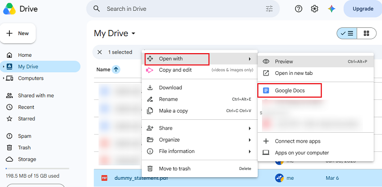Open the Settings gear icon
382x187 pixels.
click(x=315, y=9)
